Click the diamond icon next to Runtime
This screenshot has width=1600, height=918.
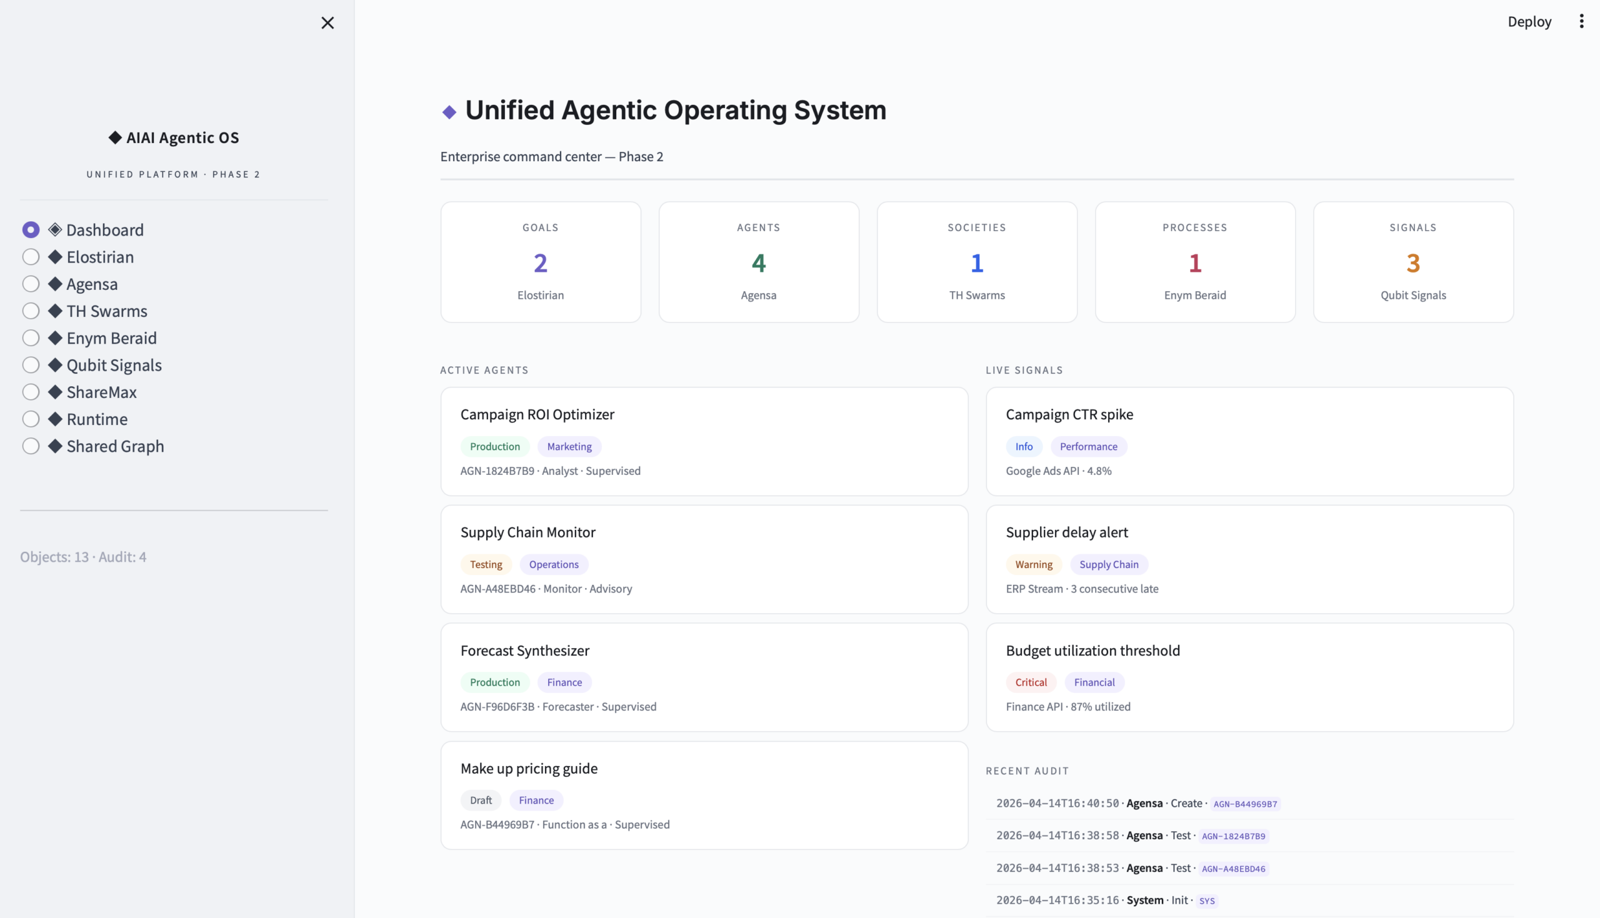[56, 419]
